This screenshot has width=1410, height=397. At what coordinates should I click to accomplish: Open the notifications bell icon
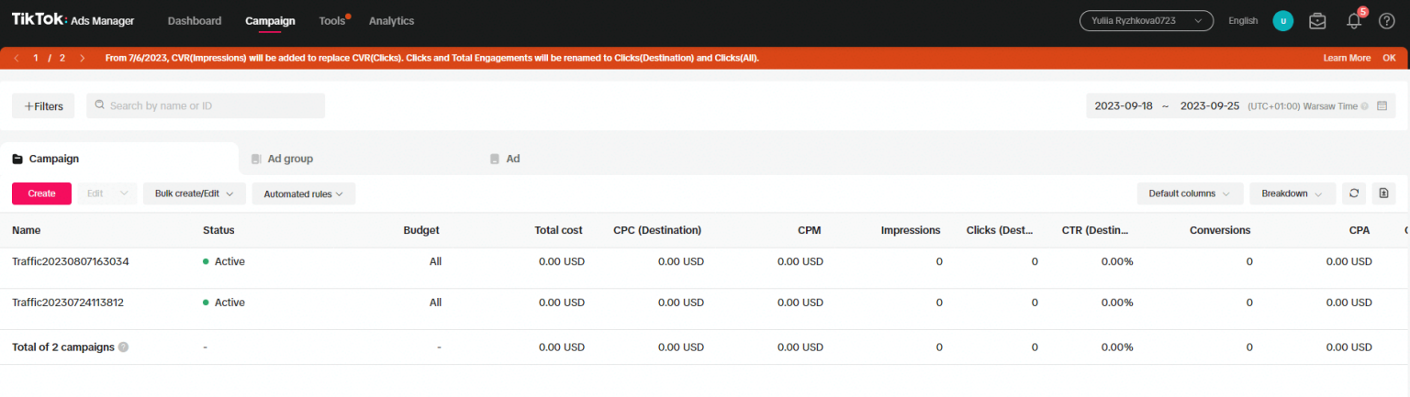pos(1353,21)
